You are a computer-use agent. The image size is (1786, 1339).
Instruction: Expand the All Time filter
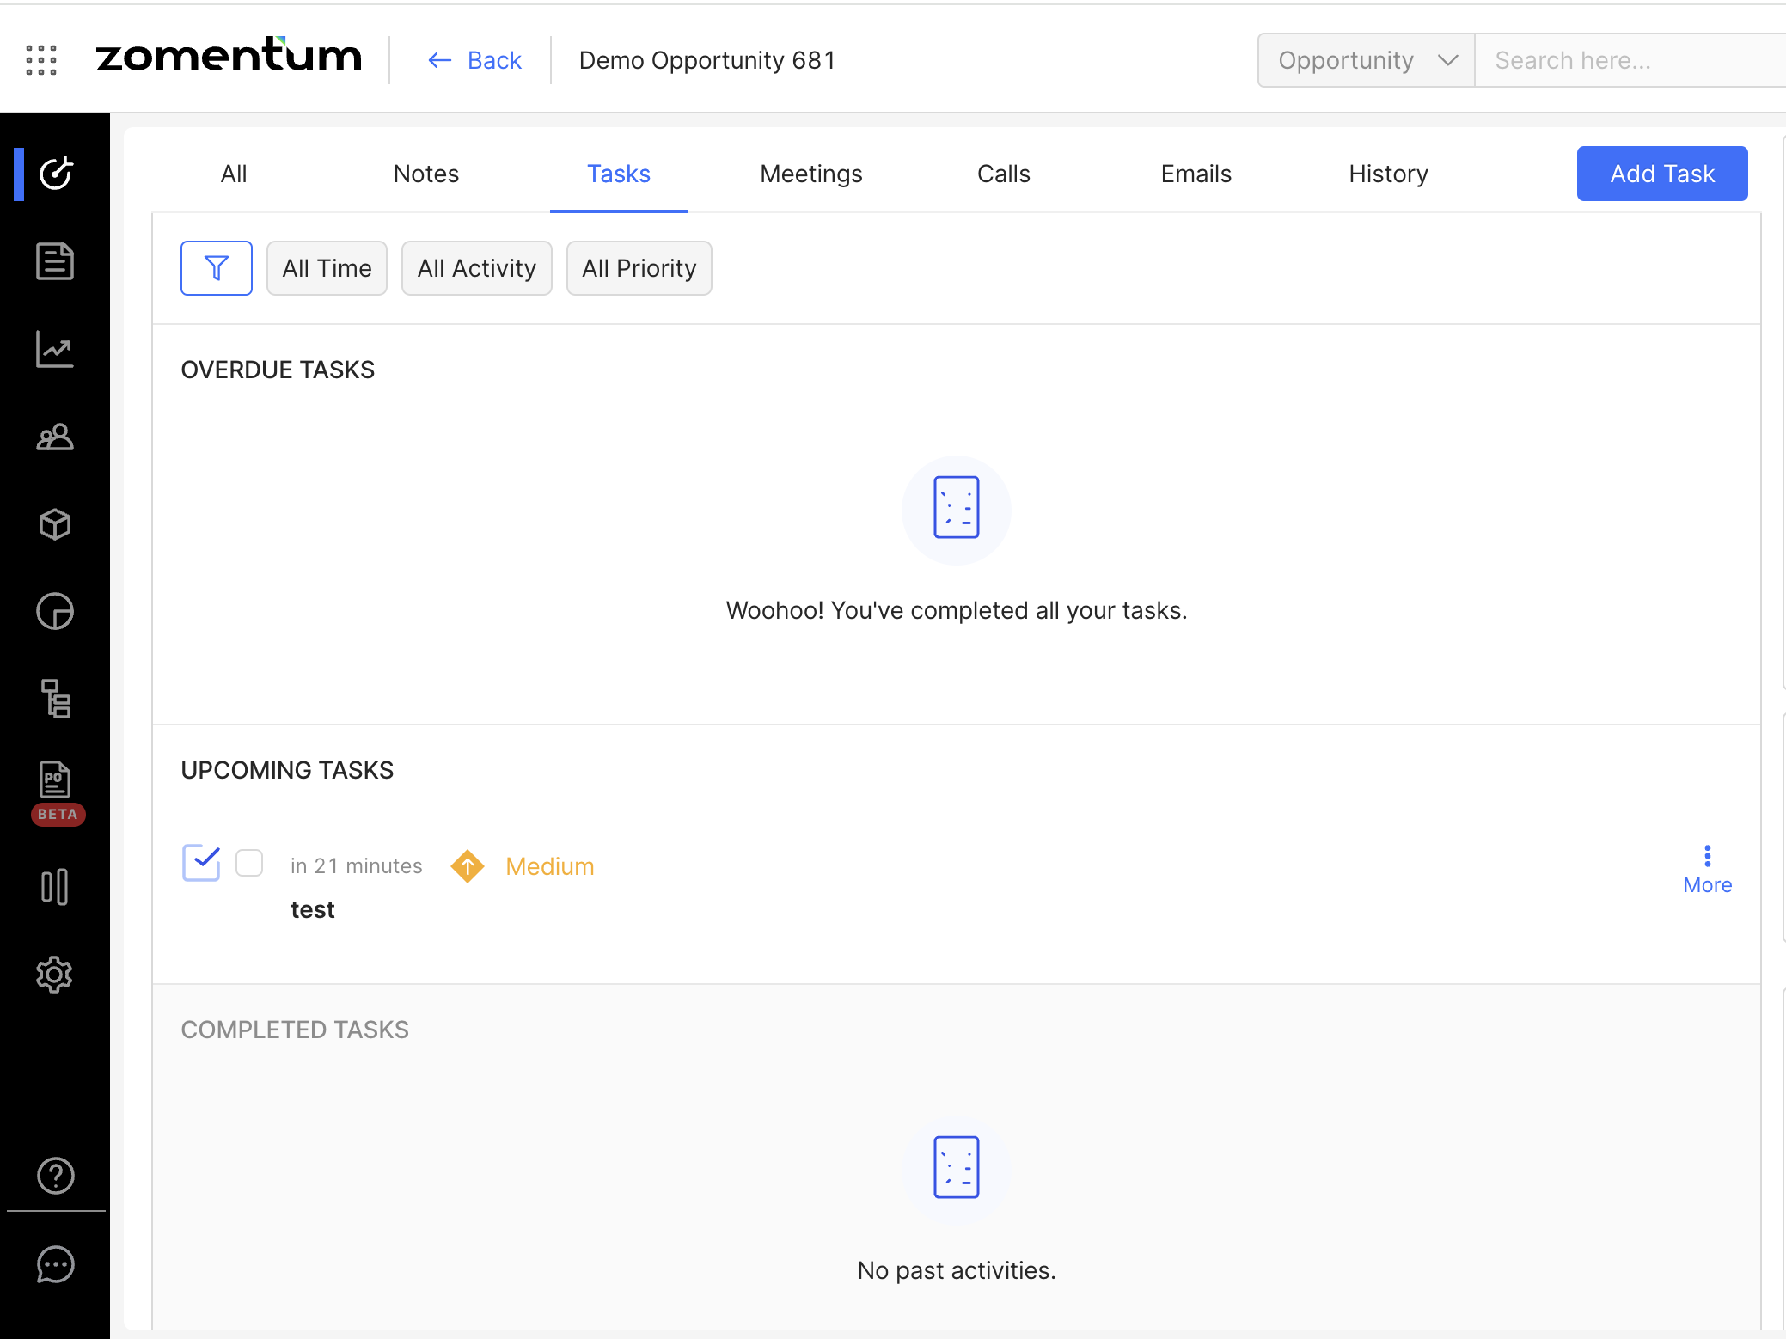327,268
